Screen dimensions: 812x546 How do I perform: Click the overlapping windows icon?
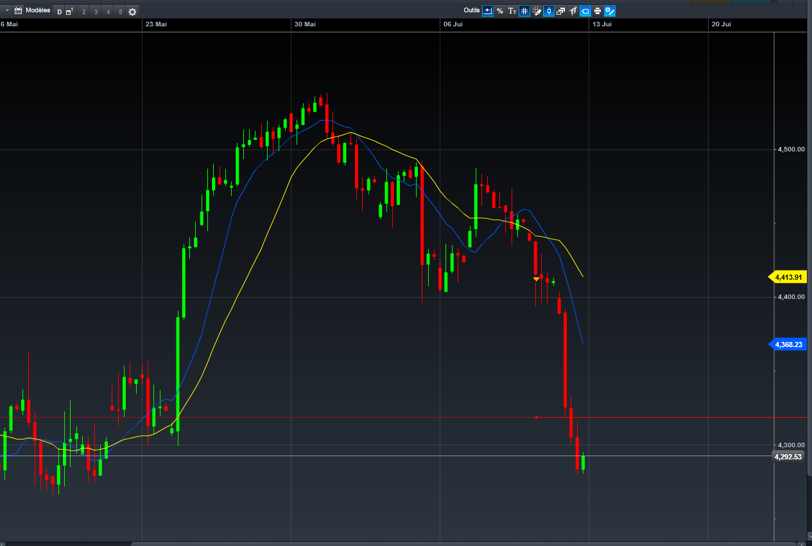tap(561, 11)
